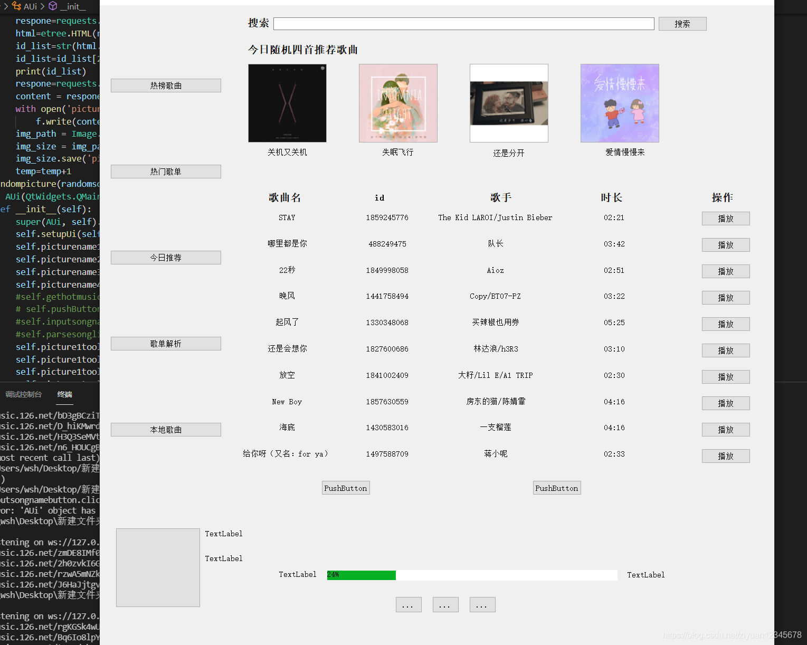
Task: Click the 本地歌曲 button
Action: click(165, 429)
